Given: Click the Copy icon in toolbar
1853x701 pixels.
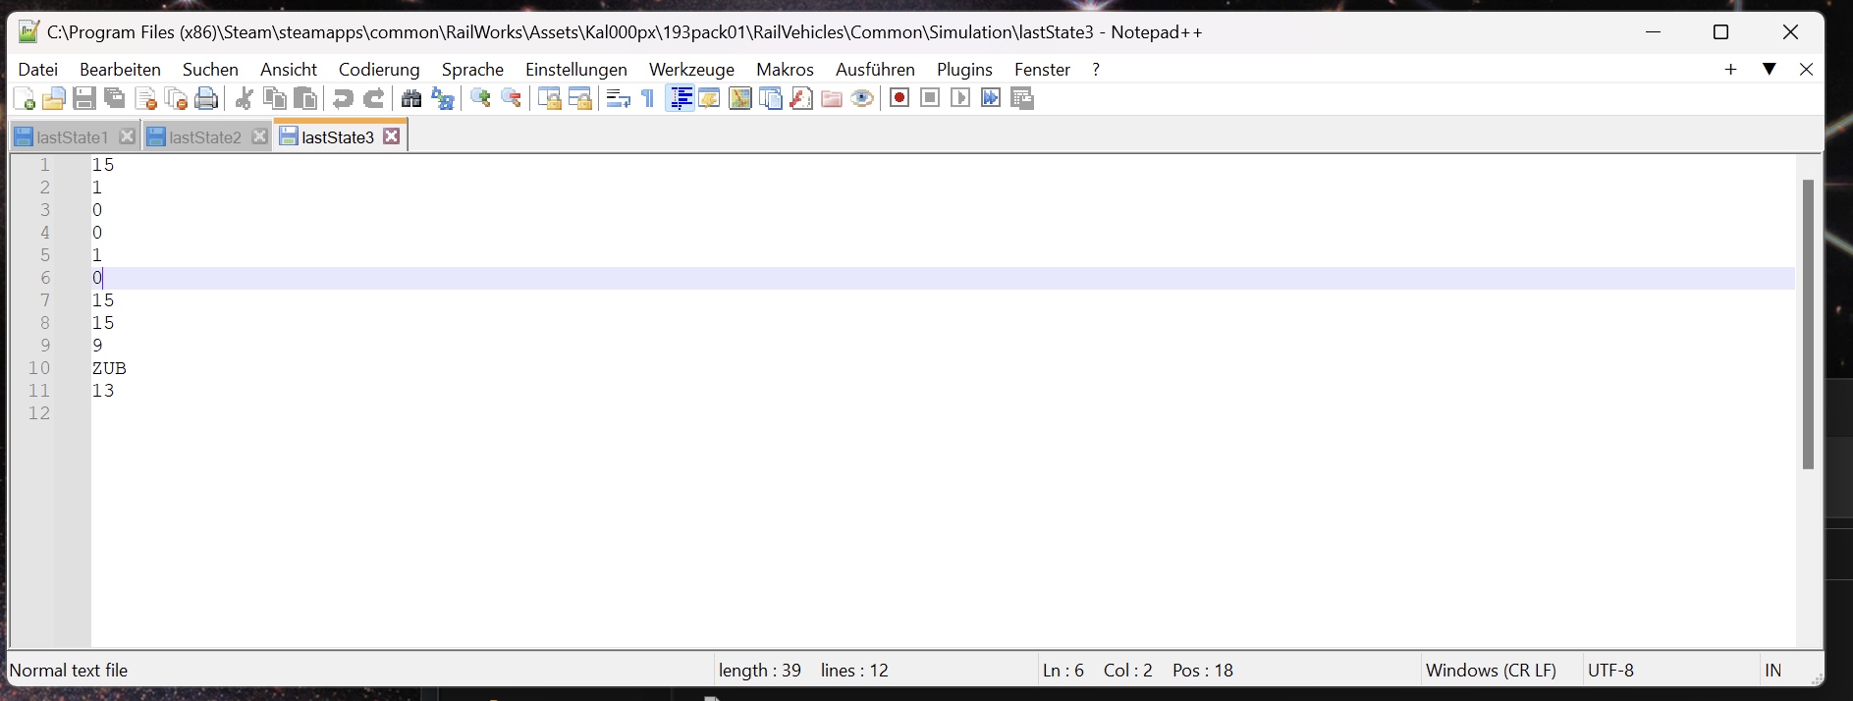Looking at the screenshot, I should (275, 98).
